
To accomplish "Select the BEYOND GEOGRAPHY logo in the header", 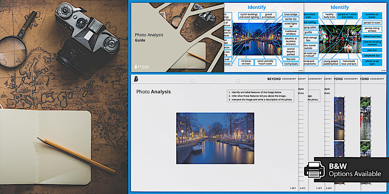I will click(x=282, y=79).
